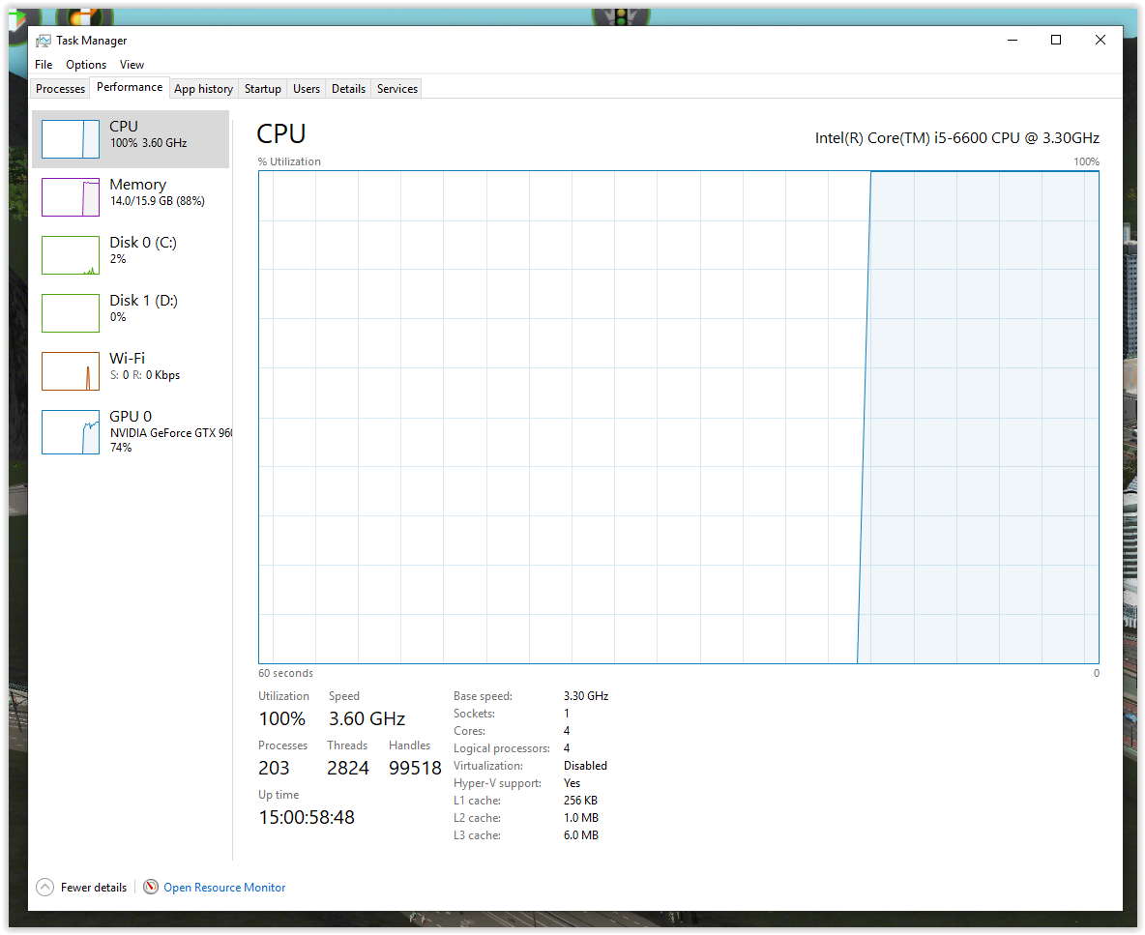The height and width of the screenshot is (935, 1145).
Task: Click the CPU utilization graph
Action: (x=678, y=418)
